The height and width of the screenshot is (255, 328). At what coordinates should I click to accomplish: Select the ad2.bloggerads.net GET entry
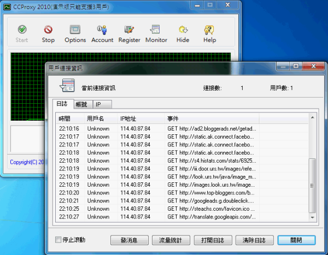[212, 128]
